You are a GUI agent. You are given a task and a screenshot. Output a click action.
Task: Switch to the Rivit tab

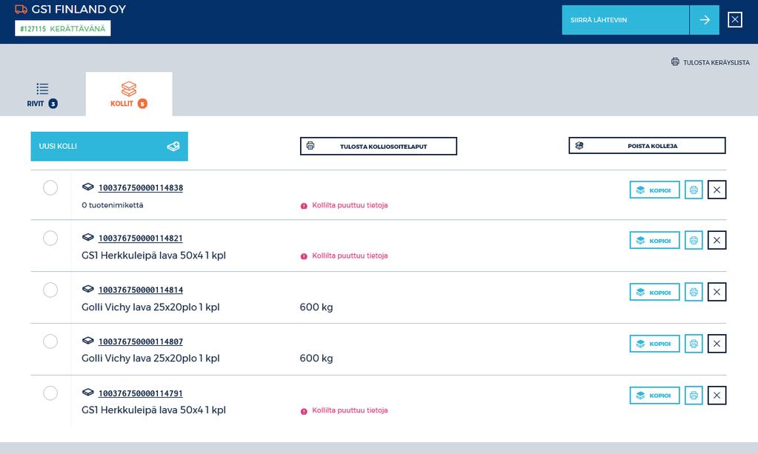pyautogui.click(x=42, y=95)
